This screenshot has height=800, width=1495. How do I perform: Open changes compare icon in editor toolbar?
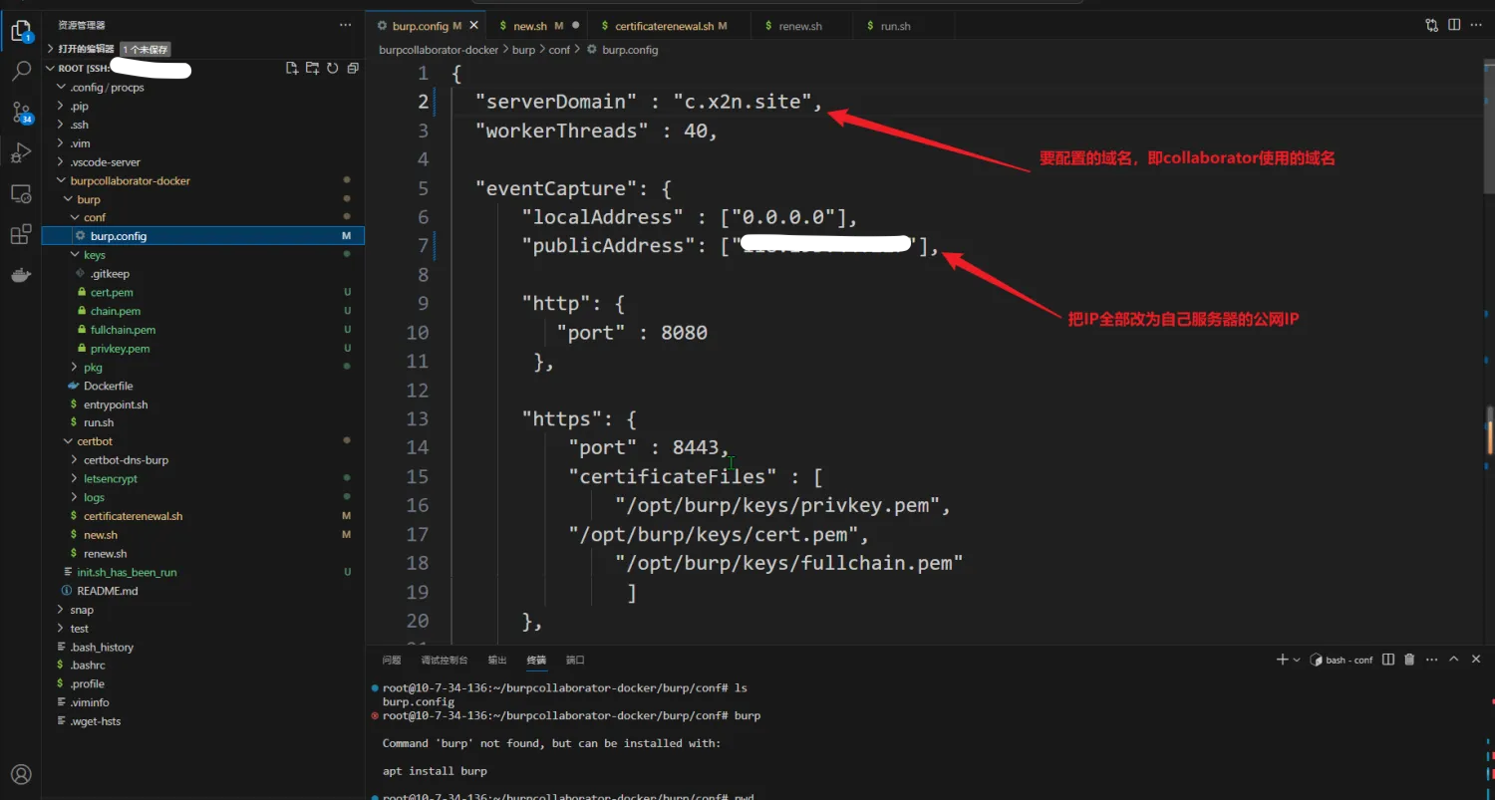[x=1432, y=25]
